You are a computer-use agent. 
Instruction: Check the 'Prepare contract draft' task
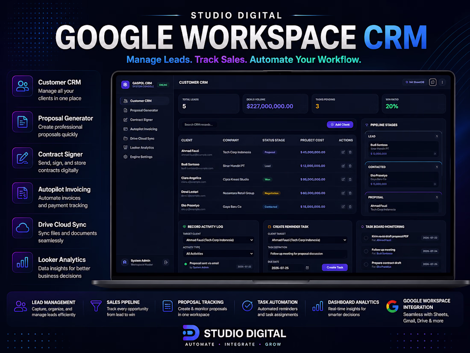click(366, 264)
